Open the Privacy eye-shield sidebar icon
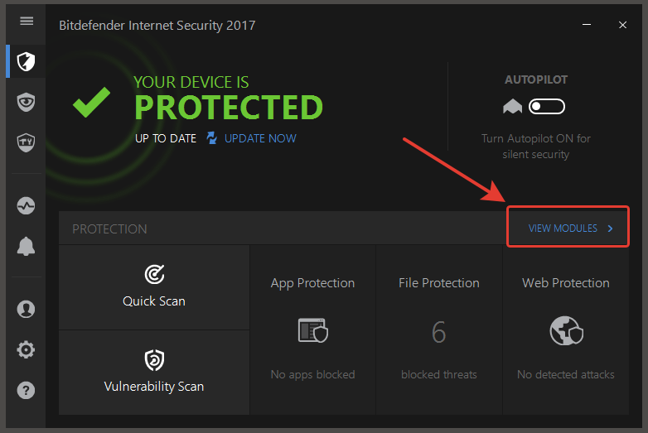Viewport: 648px width, 433px height. click(26, 102)
